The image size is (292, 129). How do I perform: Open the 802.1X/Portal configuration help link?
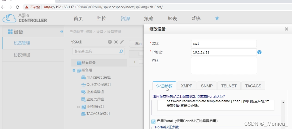coord(189,96)
